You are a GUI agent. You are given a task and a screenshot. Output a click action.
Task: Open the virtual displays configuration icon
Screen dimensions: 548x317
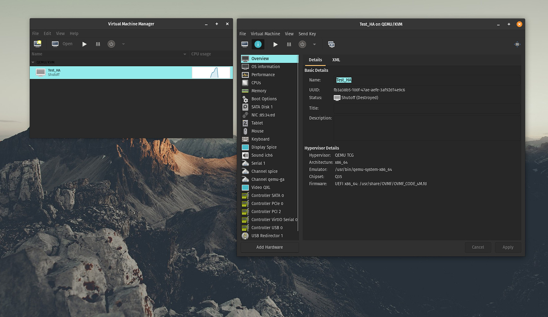[x=332, y=44]
